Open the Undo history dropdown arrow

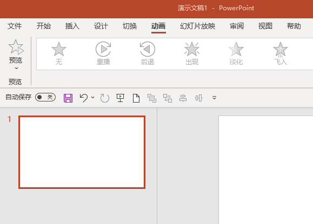click(92, 98)
